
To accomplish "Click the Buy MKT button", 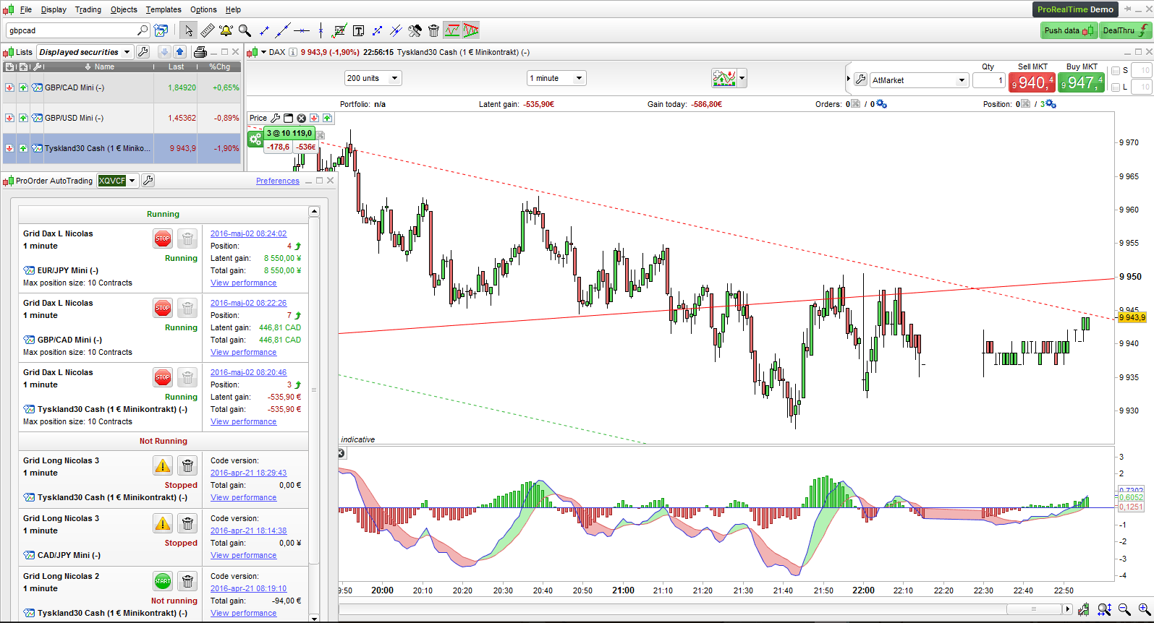I will pos(1081,82).
